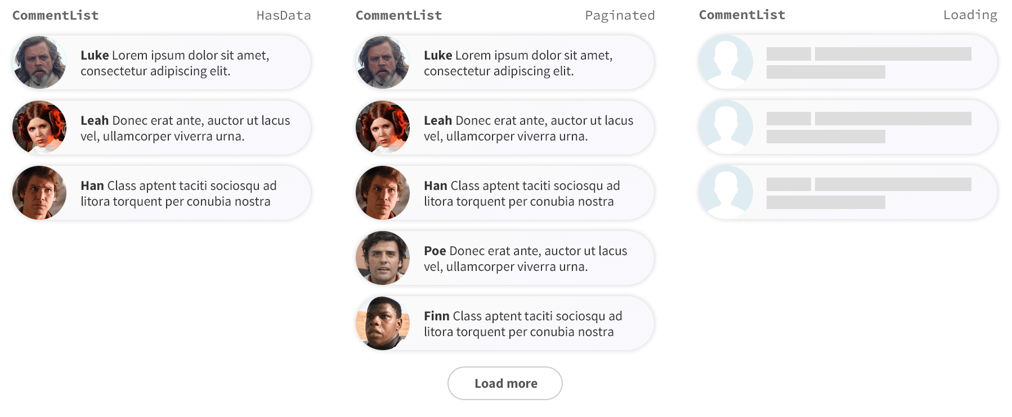Click the Load more button

[x=505, y=383]
